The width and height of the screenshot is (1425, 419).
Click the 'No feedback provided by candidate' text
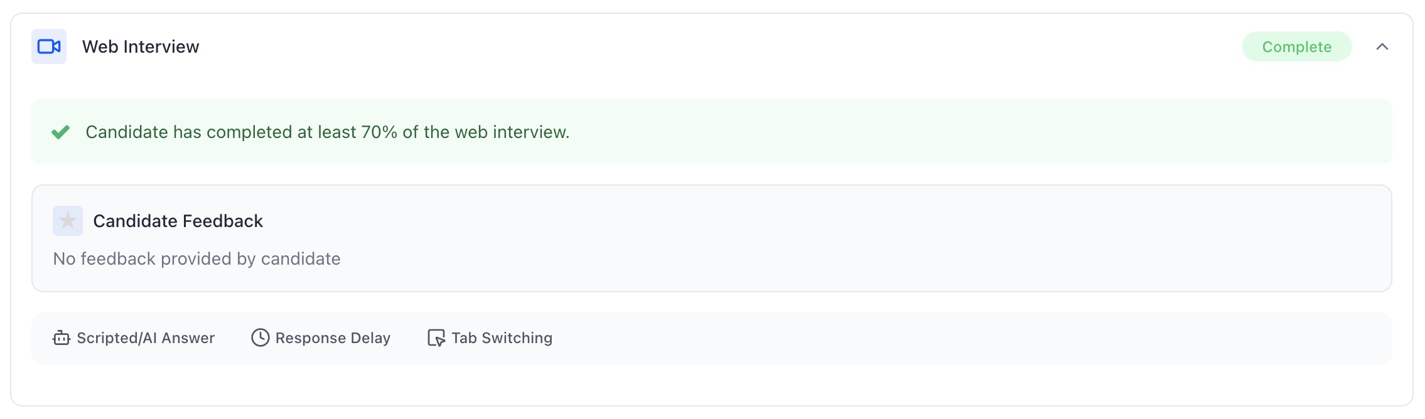[x=196, y=258]
